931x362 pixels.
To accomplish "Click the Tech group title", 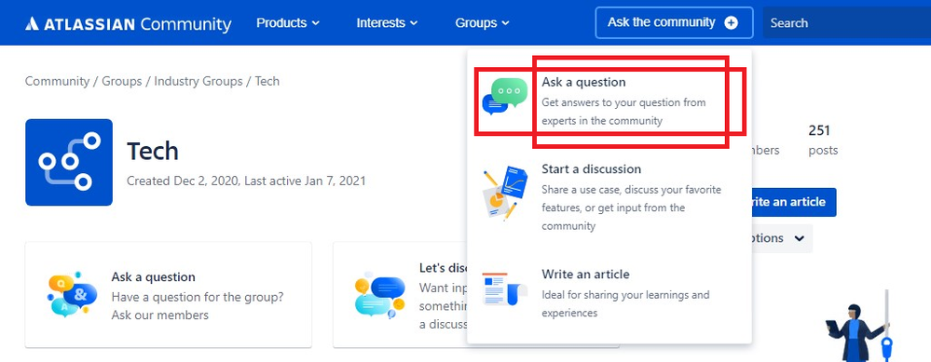I will [x=153, y=151].
